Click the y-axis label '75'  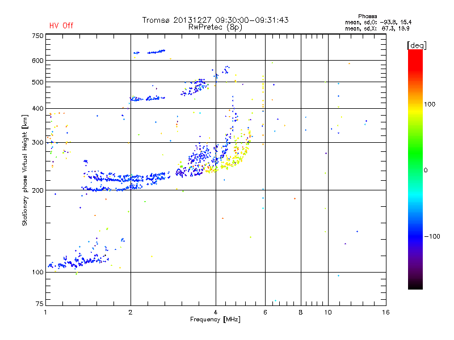point(40,304)
